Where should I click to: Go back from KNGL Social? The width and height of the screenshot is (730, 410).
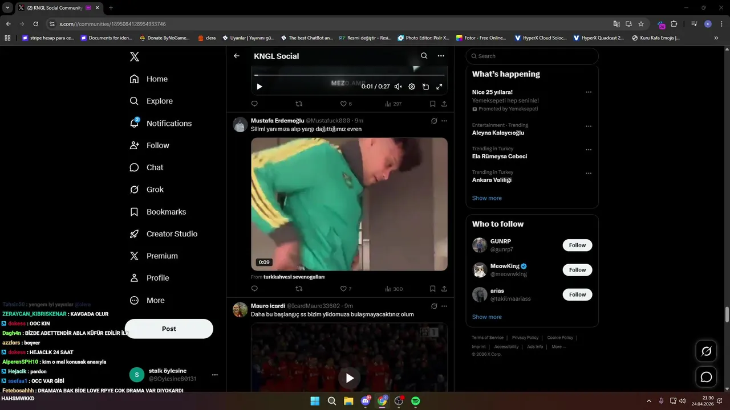(x=237, y=56)
